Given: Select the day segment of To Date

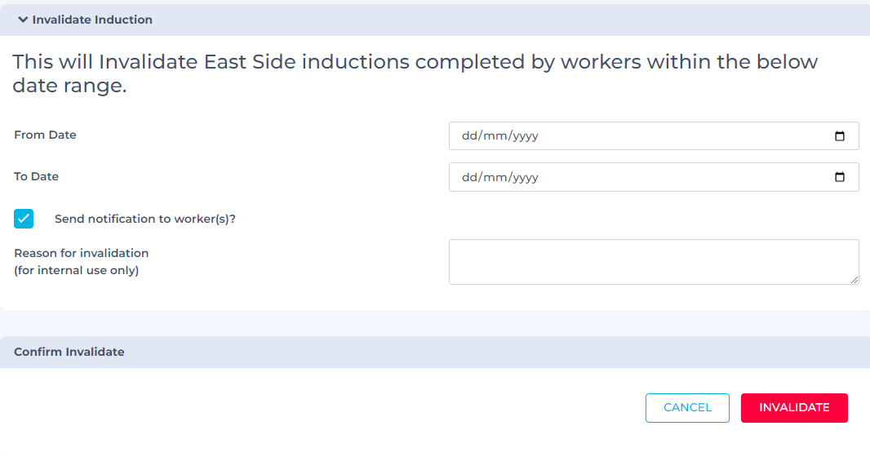Looking at the screenshot, I should point(469,177).
